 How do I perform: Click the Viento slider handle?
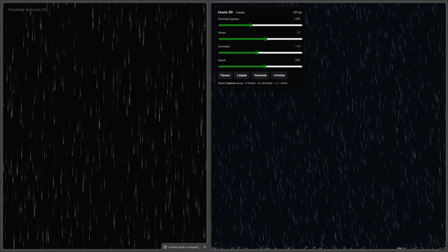click(x=266, y=39)
